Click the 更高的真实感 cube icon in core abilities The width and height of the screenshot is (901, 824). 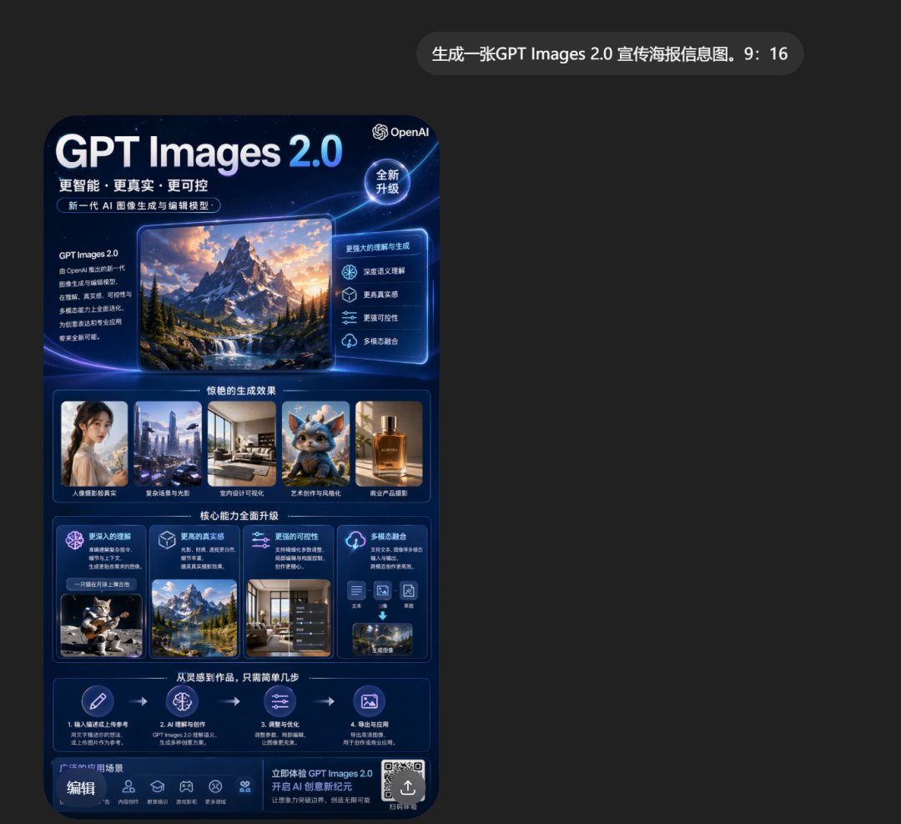click(167, 540)
